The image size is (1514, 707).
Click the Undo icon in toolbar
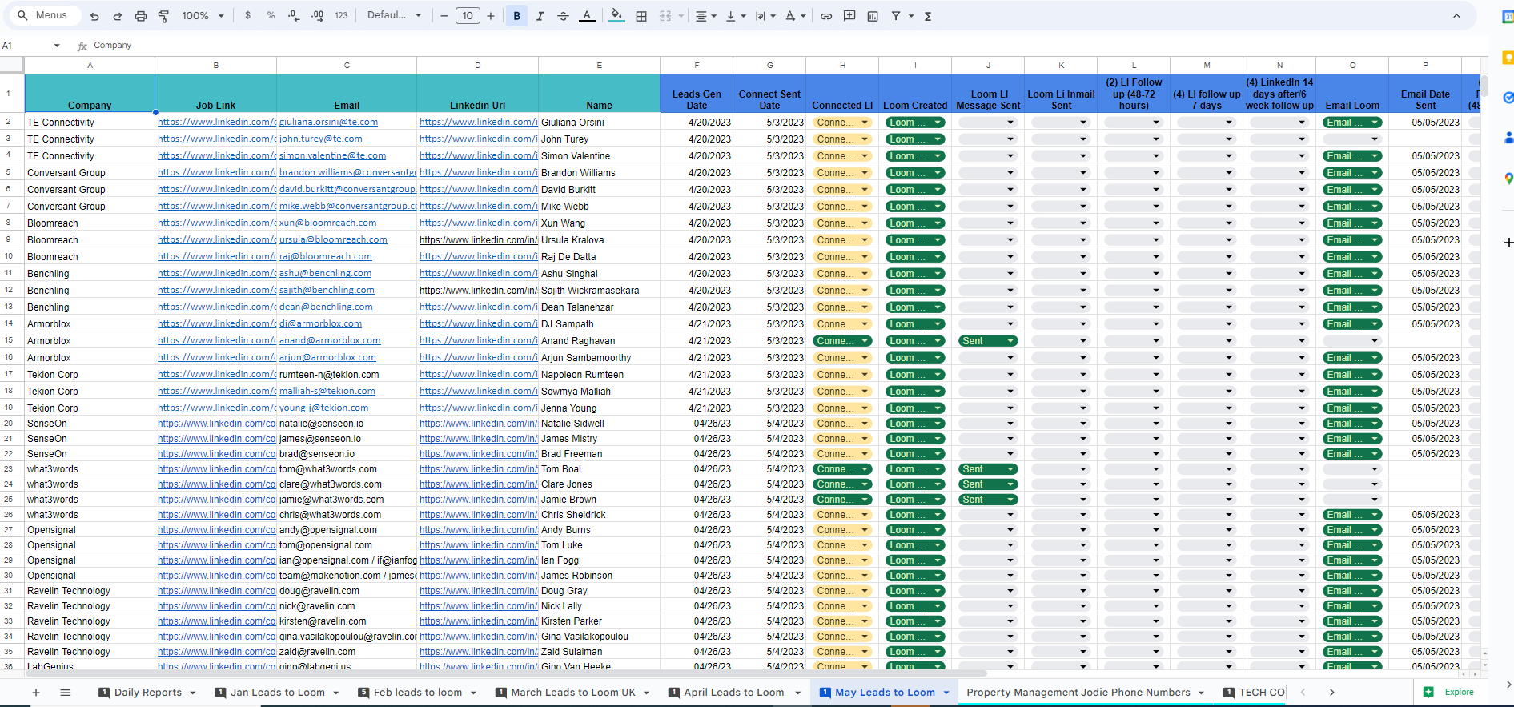click(94, 16)
